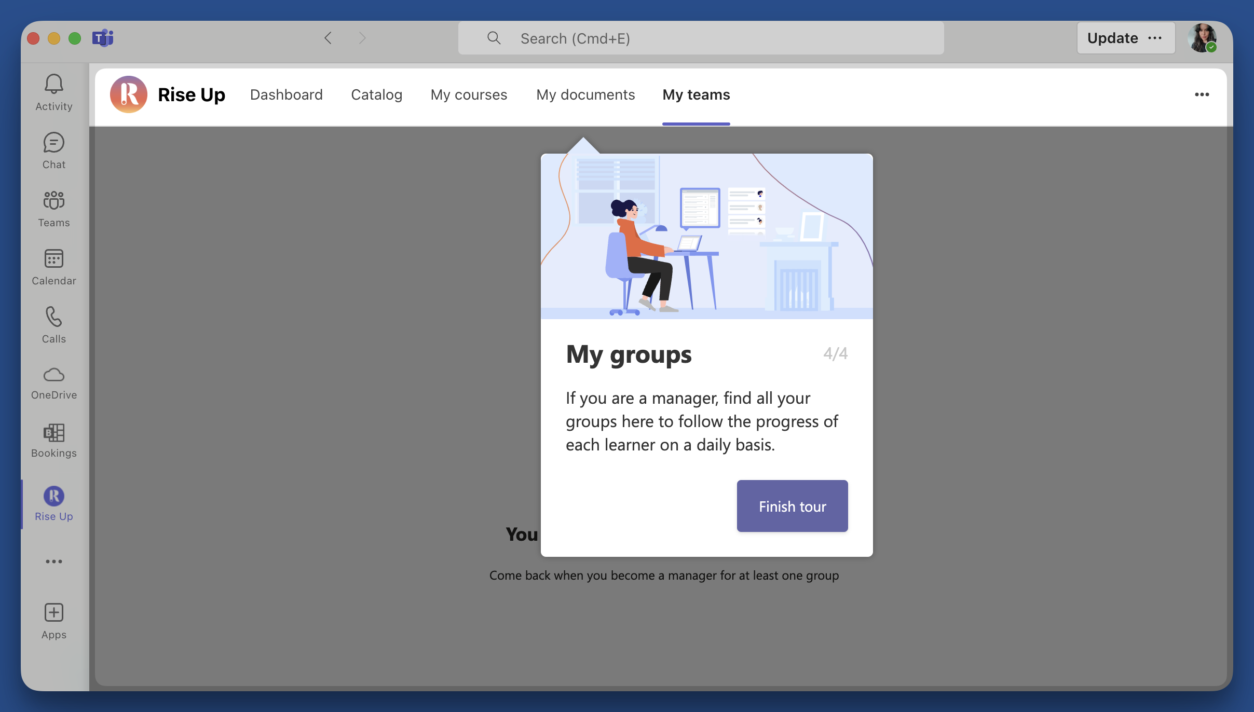Click the Finish tour button
Image resolution: width=1254 pixels, height=712 pixels.
(792, 506)
